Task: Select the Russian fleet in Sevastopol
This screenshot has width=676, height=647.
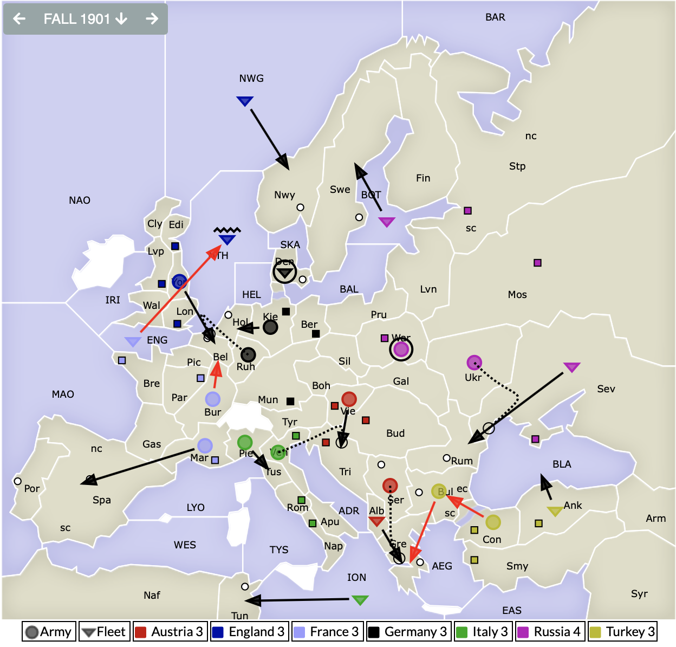Action: click(x=572, y=367)
